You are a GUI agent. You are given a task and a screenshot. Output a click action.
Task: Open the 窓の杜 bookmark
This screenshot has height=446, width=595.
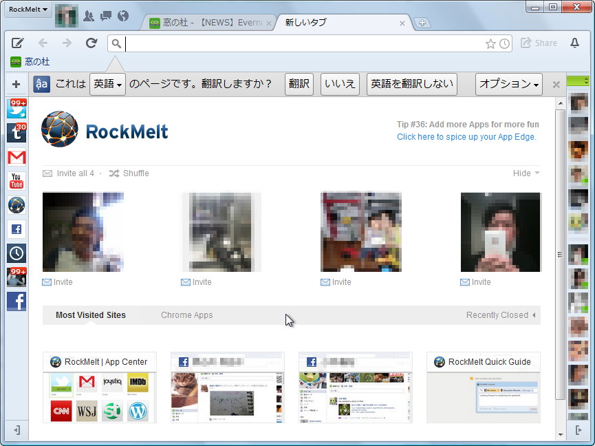pos(30,61)
